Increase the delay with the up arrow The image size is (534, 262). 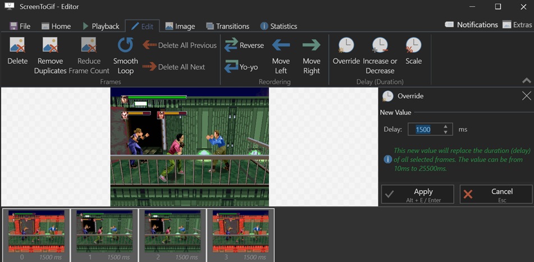coord(445,127)
